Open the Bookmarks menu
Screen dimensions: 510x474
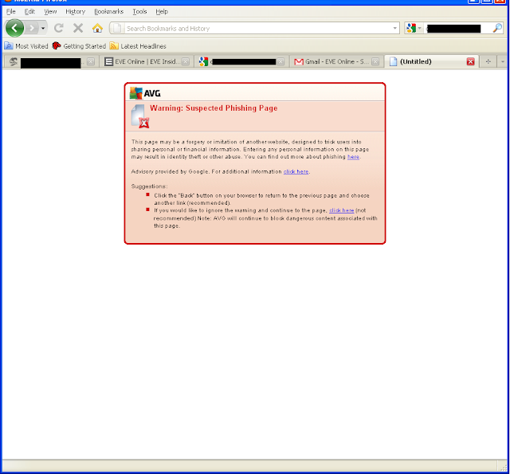click(108, 11)
